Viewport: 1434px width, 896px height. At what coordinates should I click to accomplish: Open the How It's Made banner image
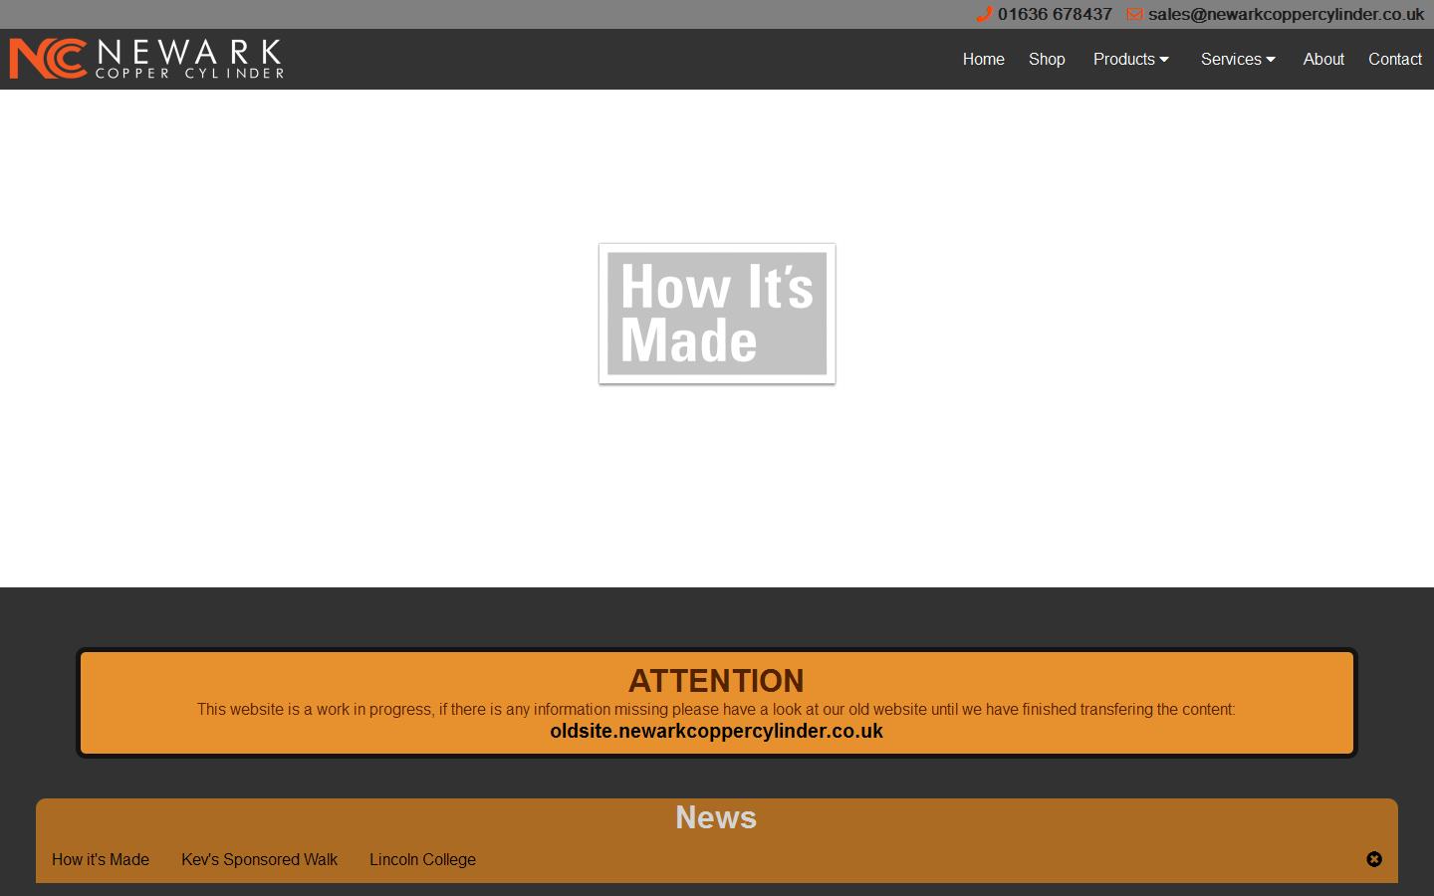(x=717, y=314)
